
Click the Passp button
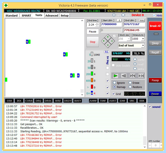(x=155, y=80)
